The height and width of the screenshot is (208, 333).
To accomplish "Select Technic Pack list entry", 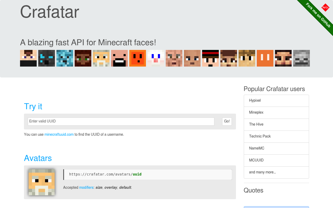I will pyautogui.click(x=276, y=136).
